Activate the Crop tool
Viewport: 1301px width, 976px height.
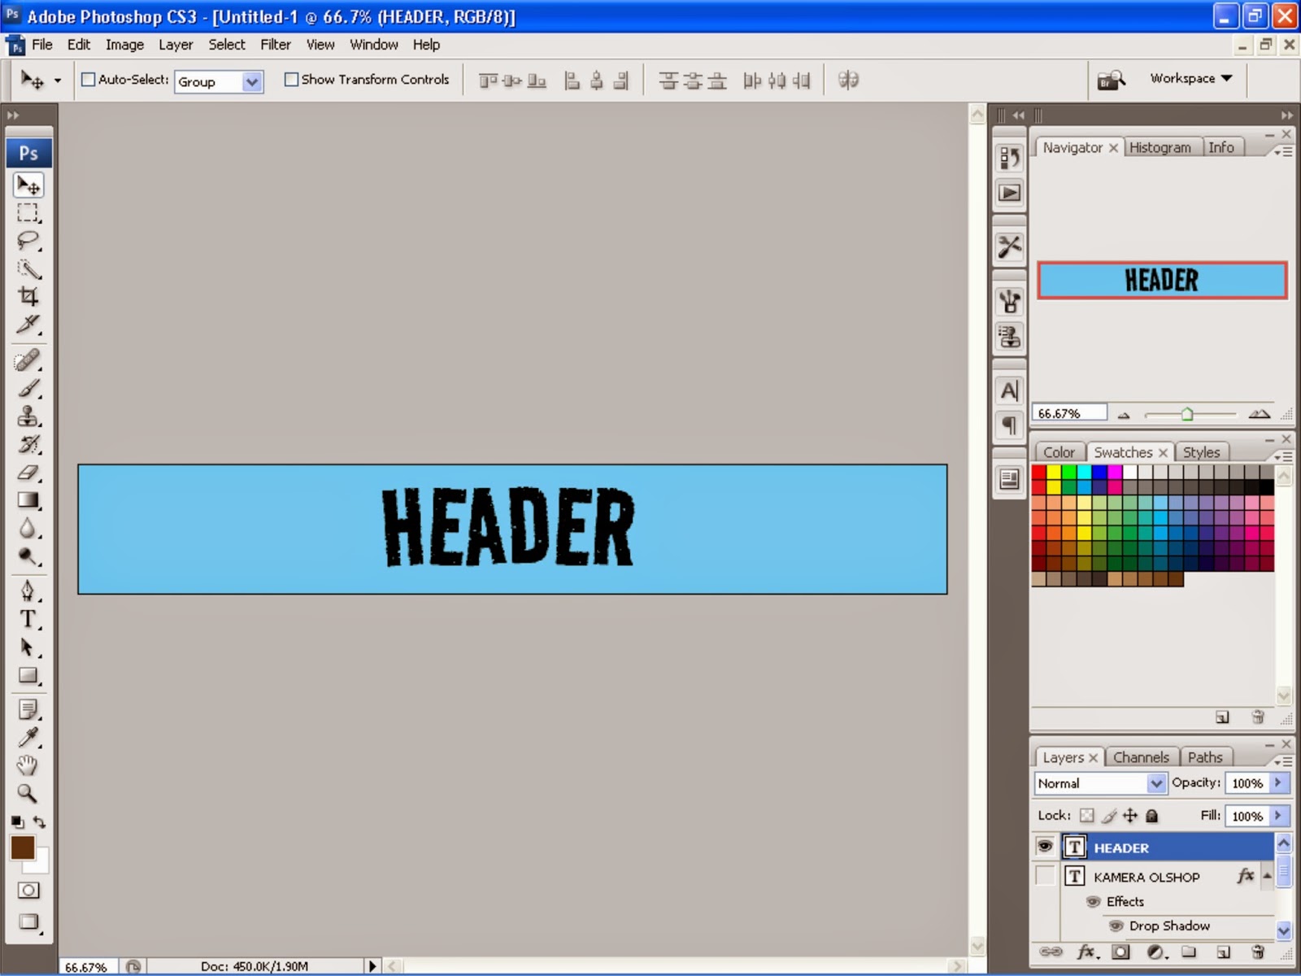point(28,296)
